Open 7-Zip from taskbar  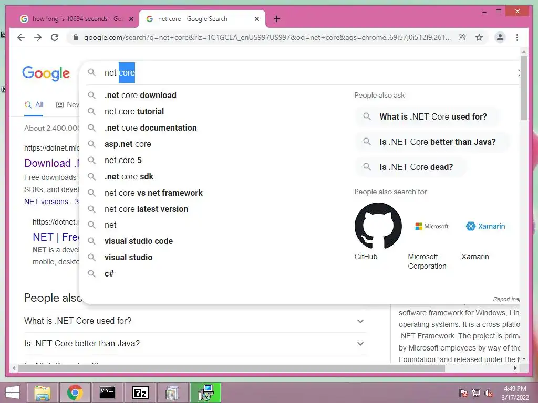click(x=140, y=393)
